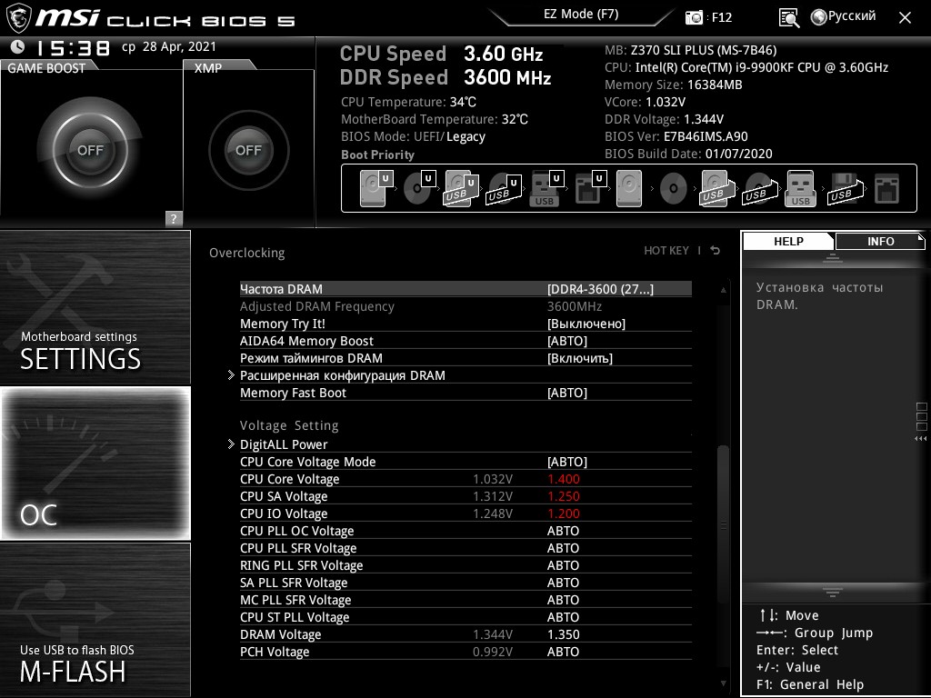Click the settings list scrollbar thumb
The image size is (931, 698).
click(723, 524)
